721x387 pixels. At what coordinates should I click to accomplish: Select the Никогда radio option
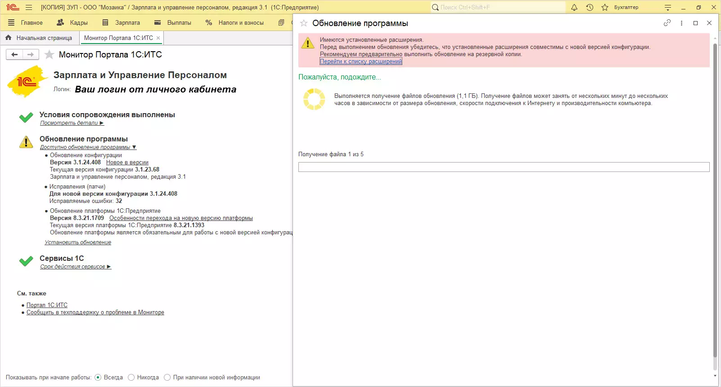point(131,378)
